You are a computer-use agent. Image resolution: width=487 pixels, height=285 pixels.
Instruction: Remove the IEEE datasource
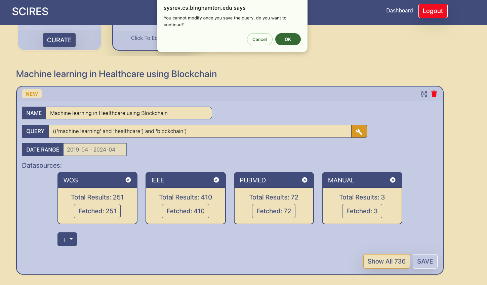(216, 180)
